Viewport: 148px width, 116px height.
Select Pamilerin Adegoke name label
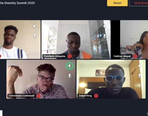tap(55, 56)
